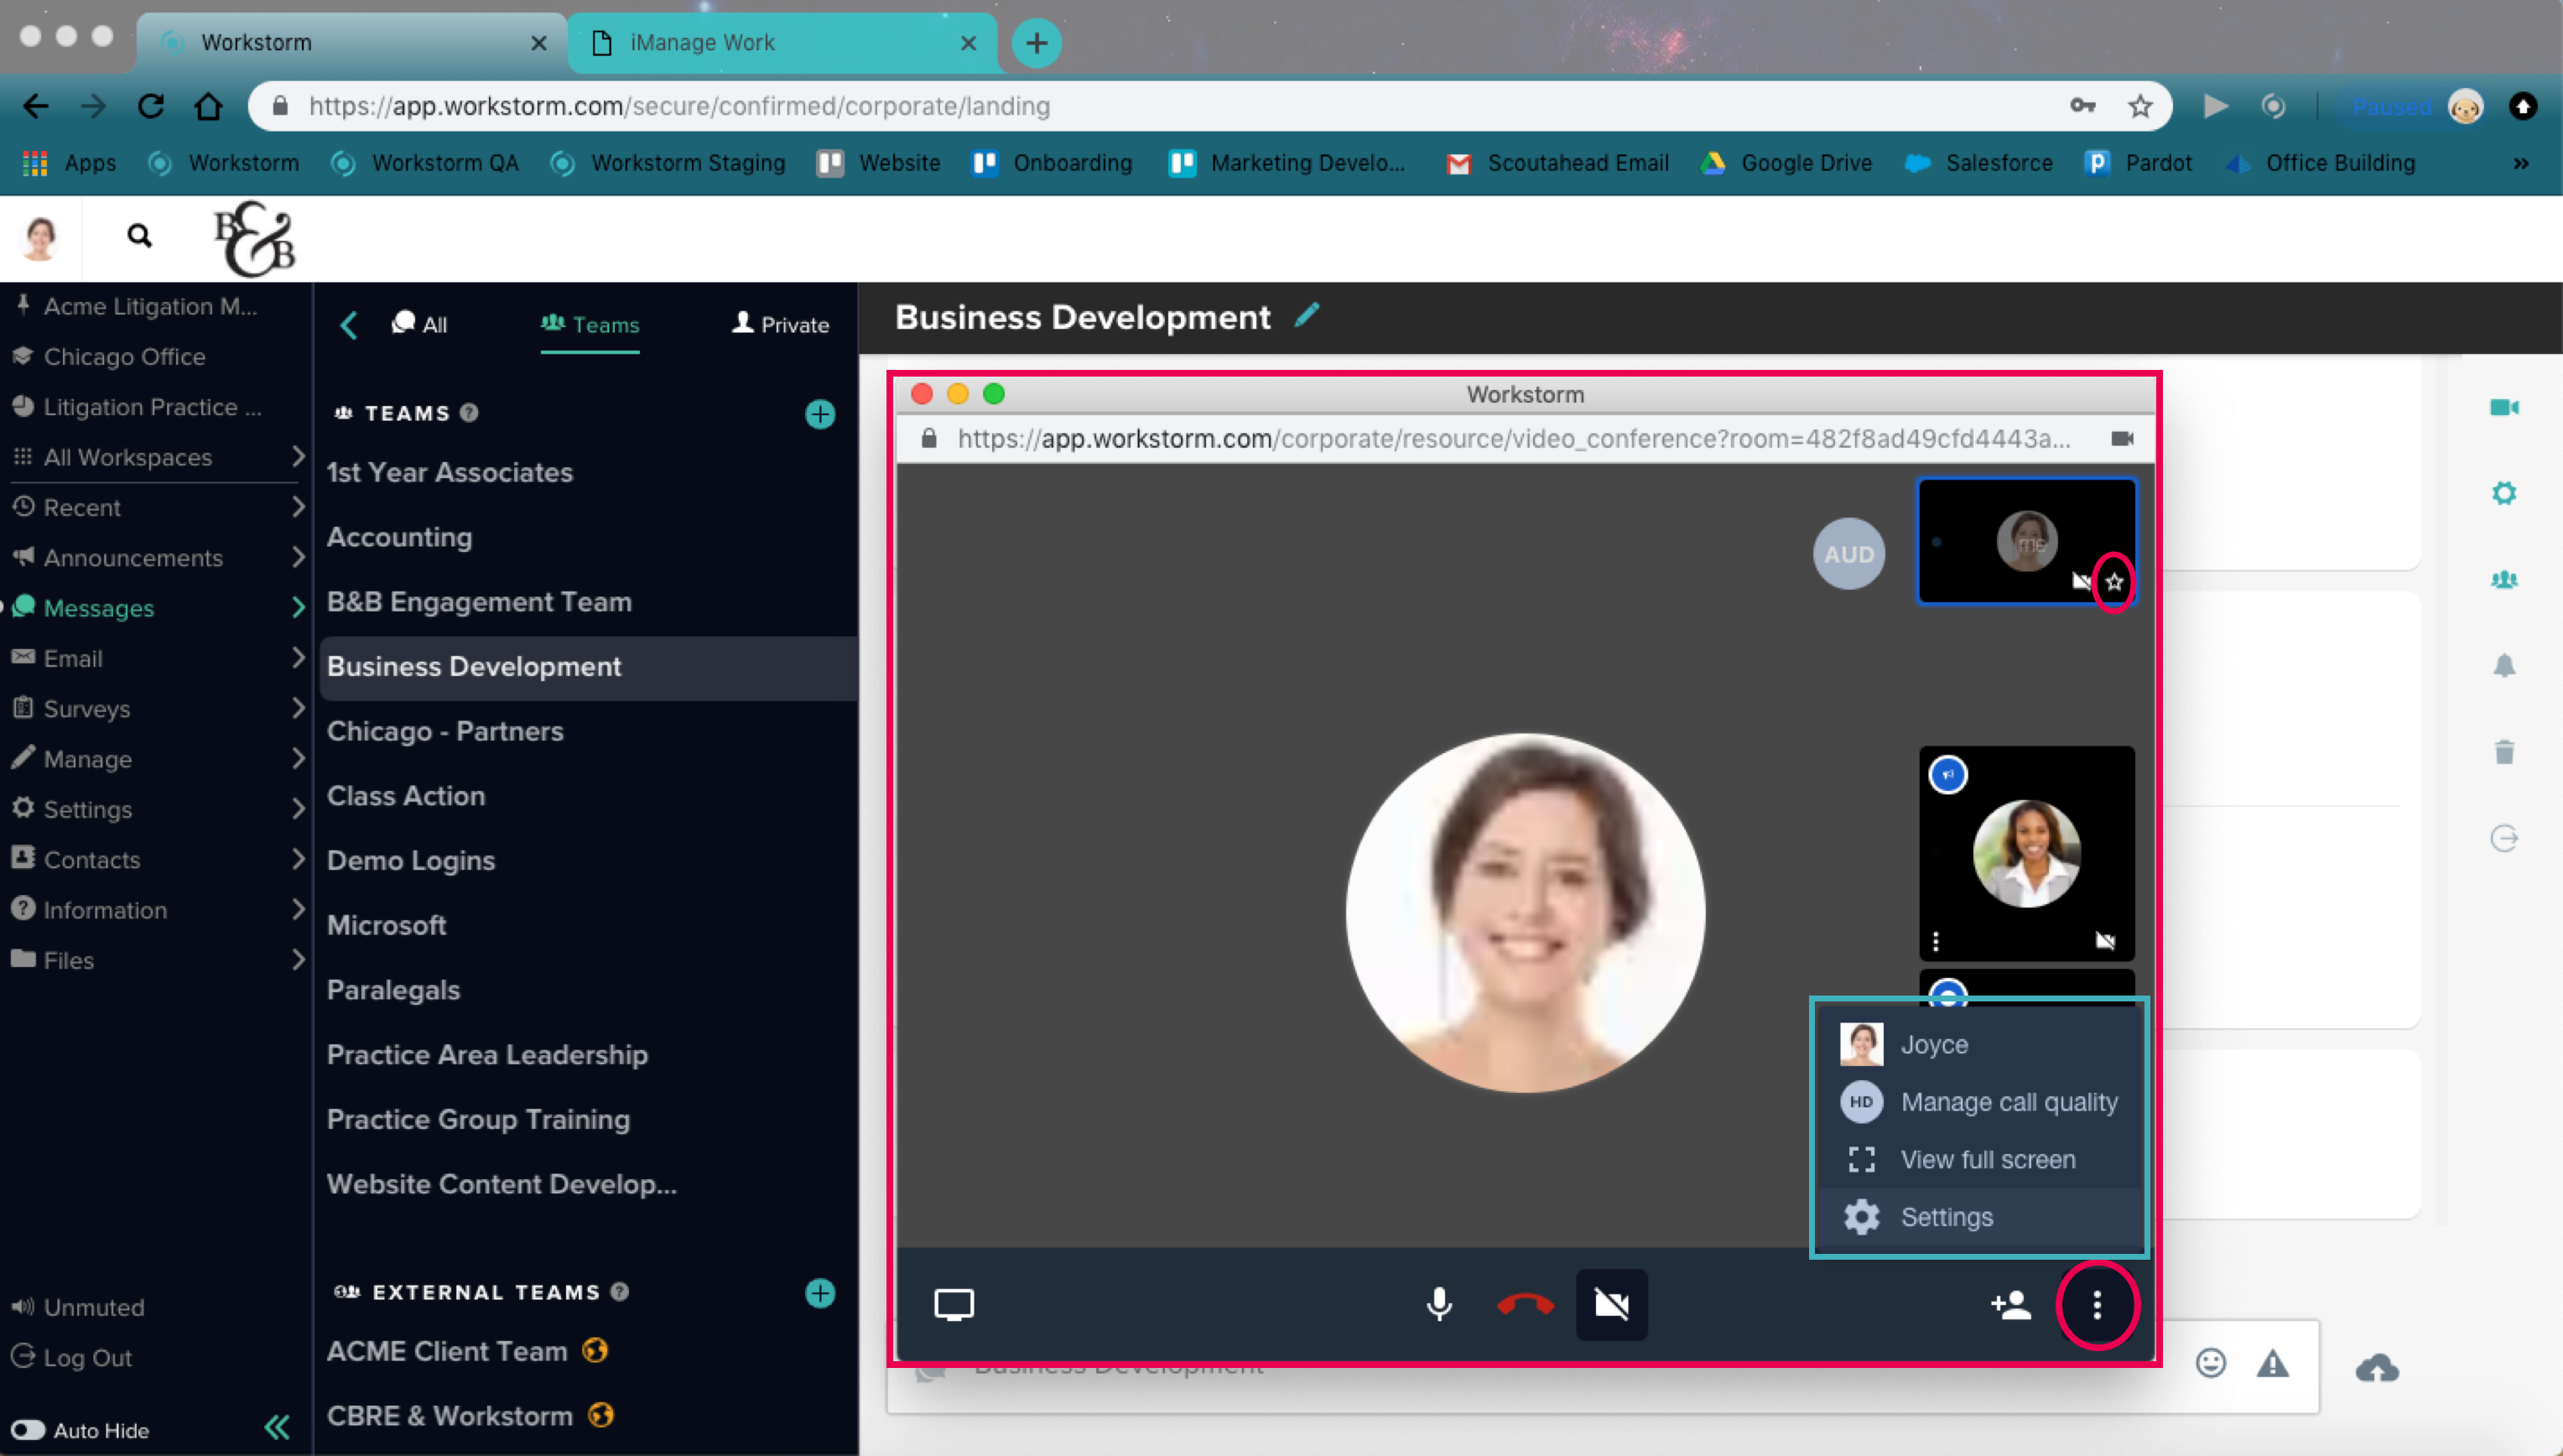
Task: Click the External Teams help icon
Action: [619, 1291]
